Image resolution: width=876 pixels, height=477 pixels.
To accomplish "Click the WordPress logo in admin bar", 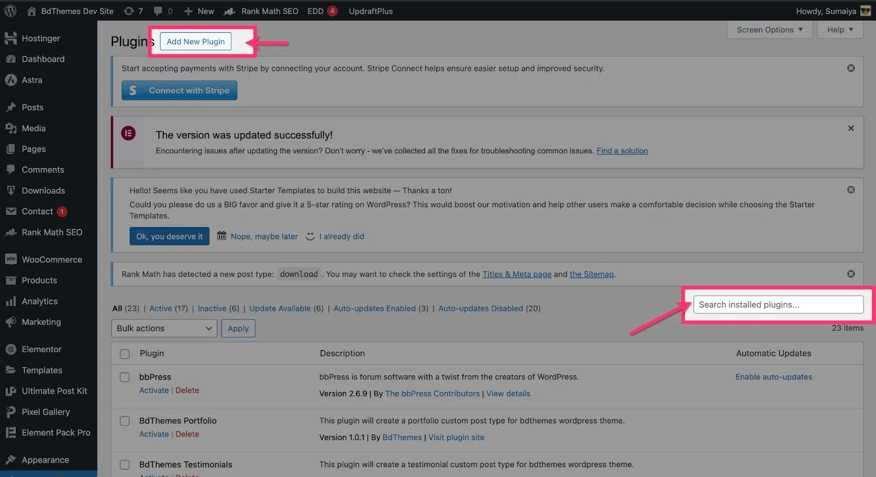I will 10,11.
